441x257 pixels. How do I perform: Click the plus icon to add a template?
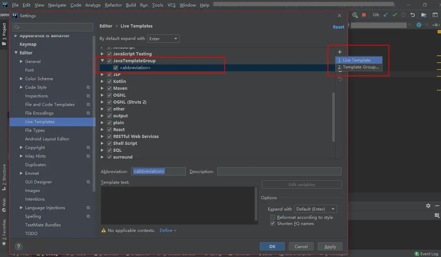[340, 52]
